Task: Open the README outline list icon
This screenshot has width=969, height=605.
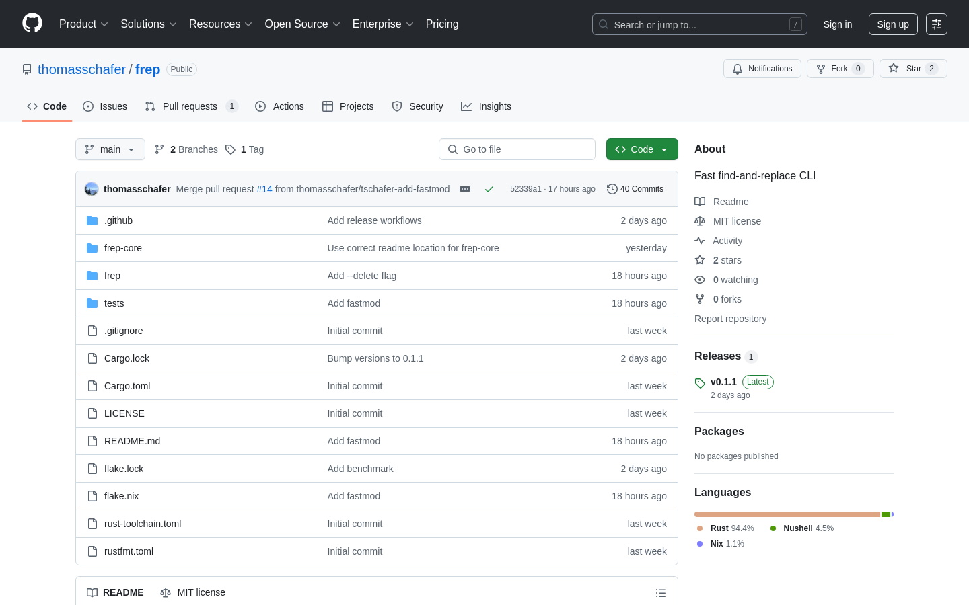Action: coord(661,593)
